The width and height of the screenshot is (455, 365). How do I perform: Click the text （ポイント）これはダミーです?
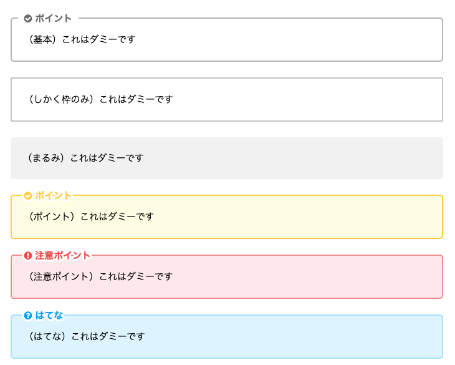[x=90, y=217]
